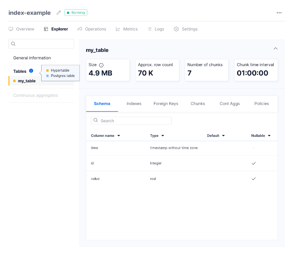Screen dimensions: 292x256
Task: Open the Type column sort dropdown
Action: [x=163, y=136]
